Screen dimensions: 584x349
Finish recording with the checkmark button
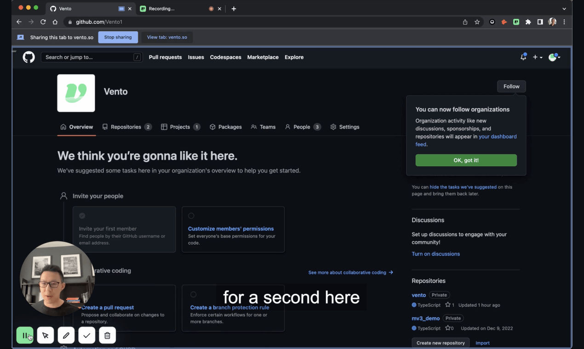87,336
